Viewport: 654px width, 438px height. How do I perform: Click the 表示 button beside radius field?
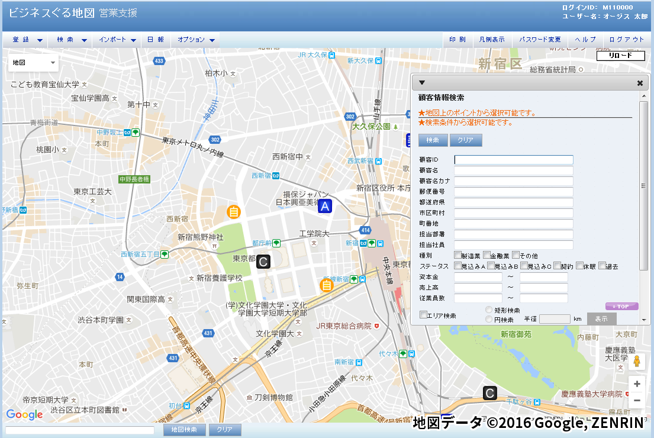coord(601,319)
